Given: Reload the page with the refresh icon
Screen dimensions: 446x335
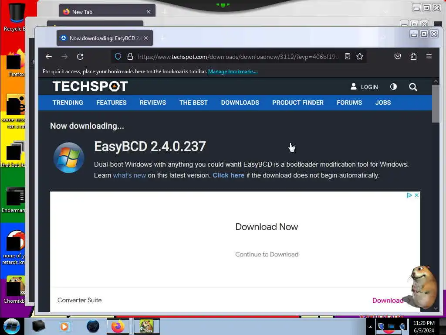Looking at the screenshot, I should coord(80,57).
